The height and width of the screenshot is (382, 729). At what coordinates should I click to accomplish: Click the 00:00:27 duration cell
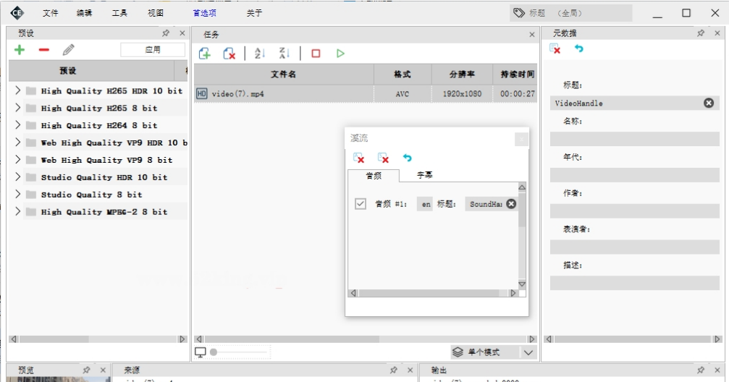[517, 93]
